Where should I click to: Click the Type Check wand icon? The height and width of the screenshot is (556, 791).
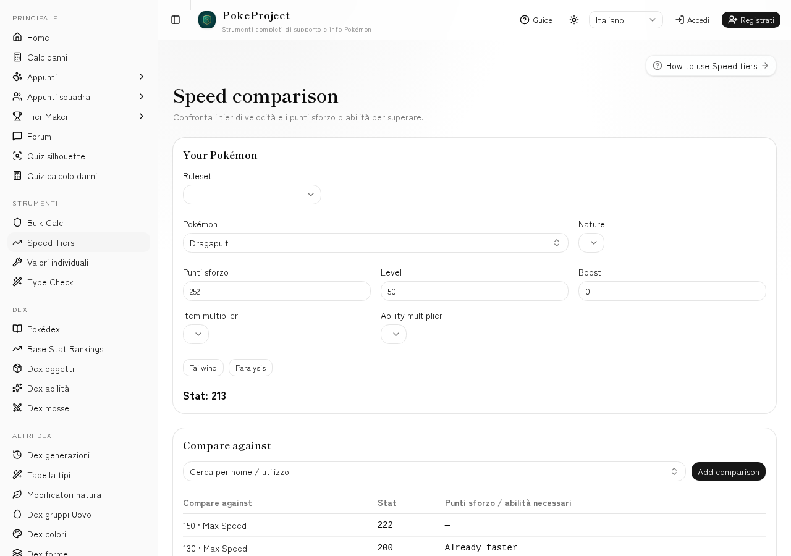(17, 282)
